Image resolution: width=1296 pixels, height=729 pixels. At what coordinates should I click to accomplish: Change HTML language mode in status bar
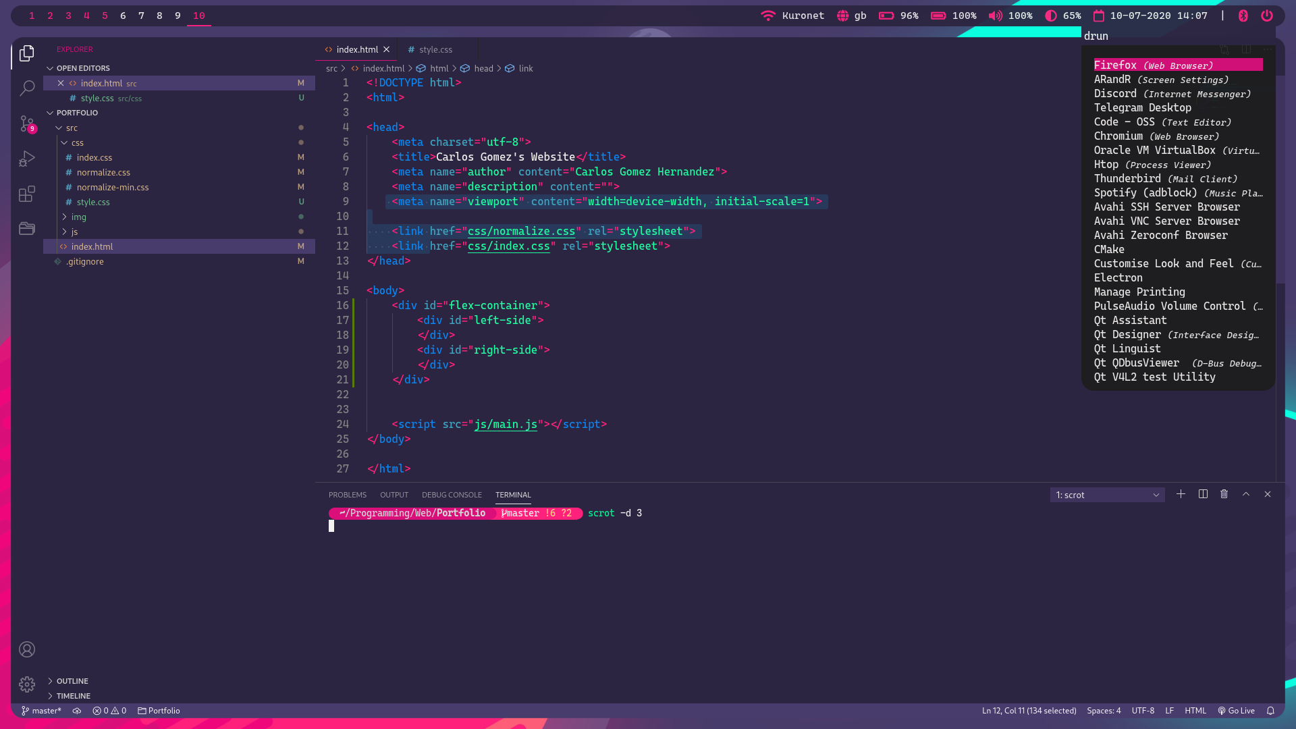coord(1195,711)
